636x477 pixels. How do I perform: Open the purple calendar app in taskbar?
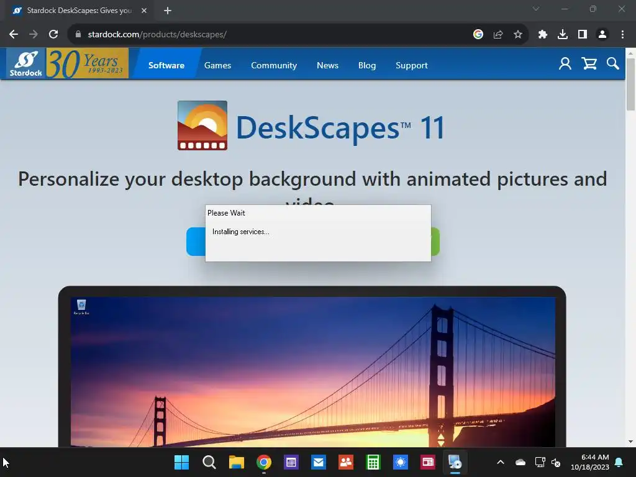click(291, 462)
